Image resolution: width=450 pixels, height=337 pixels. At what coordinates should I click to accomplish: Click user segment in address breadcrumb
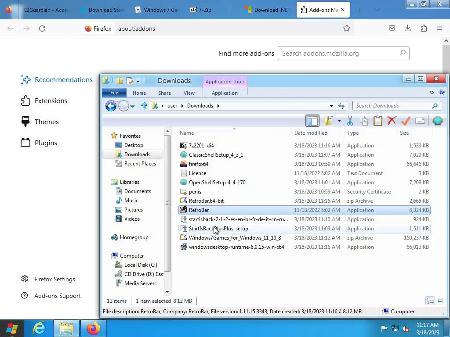point(172,106)
